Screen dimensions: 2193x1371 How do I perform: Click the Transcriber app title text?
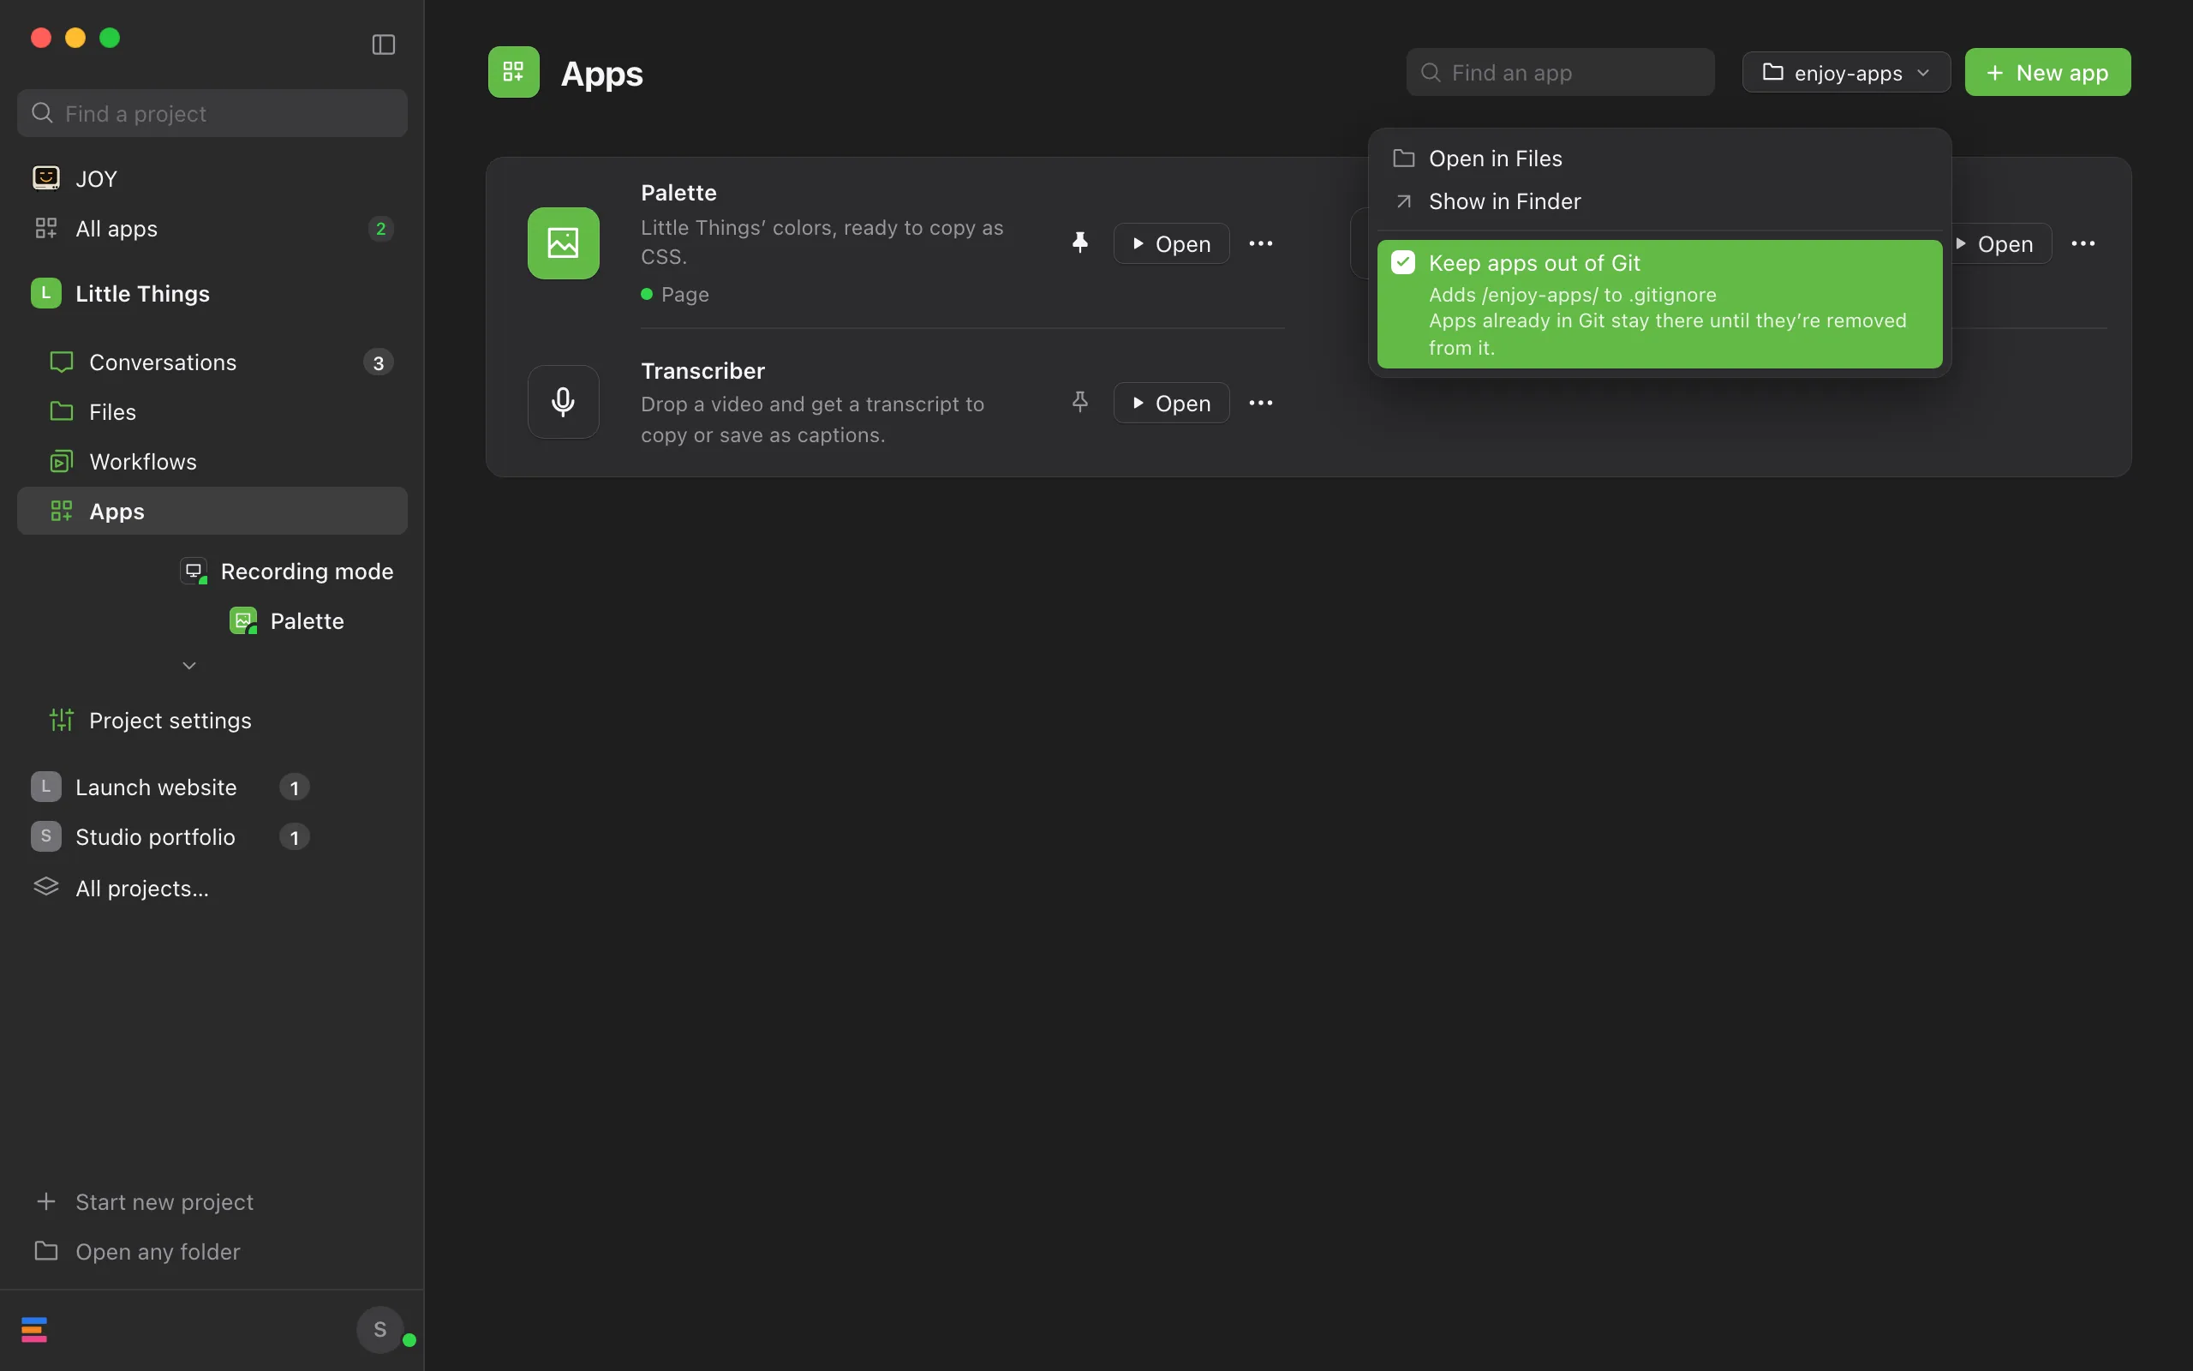click(x=703, y=371)
